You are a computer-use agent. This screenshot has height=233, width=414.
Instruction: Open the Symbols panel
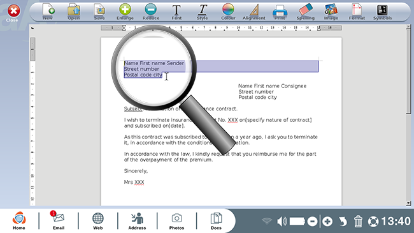(382, 11)
